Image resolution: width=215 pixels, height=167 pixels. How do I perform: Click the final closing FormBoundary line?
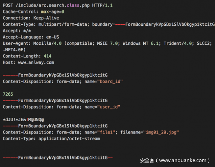(x=58, y=157)
